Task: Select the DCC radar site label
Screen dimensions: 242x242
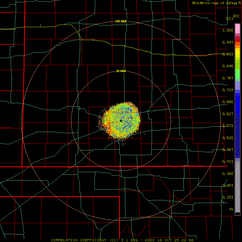Action: [x=236, y=16]
